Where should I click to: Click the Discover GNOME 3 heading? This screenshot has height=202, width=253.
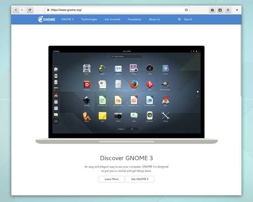(126, 158)
